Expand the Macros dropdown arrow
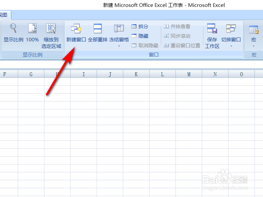Viewport: 263px width, 197px height. click(253, 46)
